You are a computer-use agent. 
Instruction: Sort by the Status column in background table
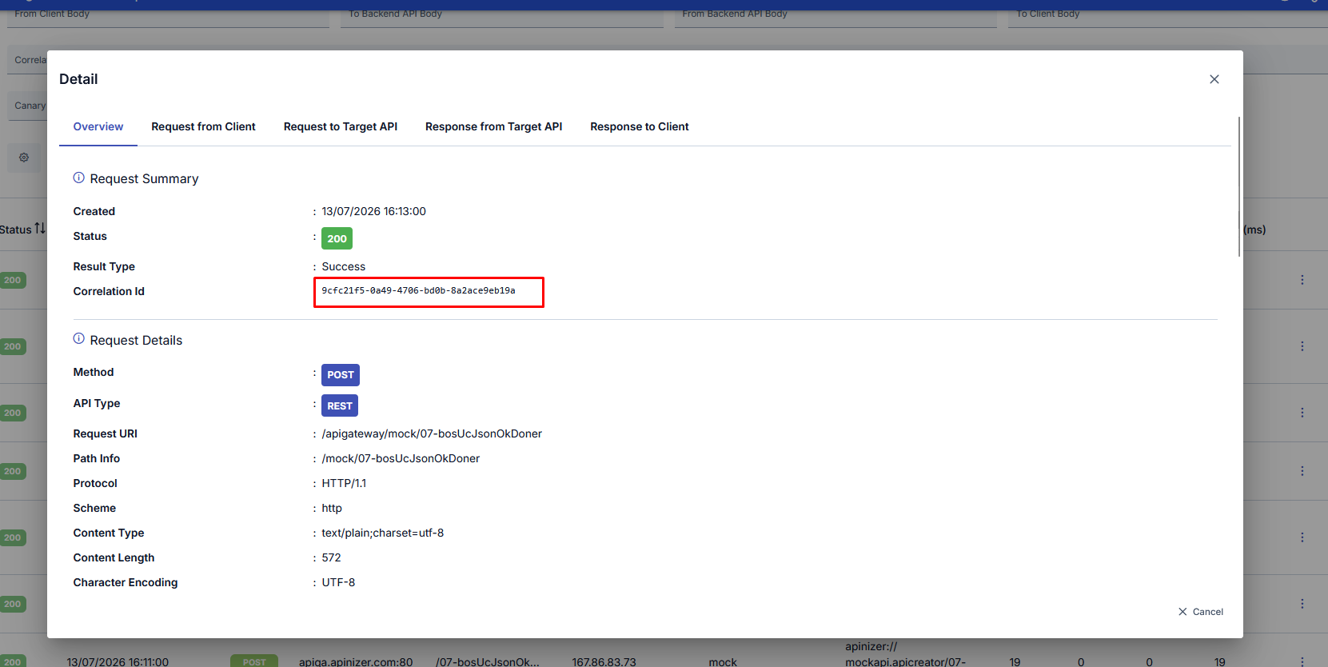(22, 230)
